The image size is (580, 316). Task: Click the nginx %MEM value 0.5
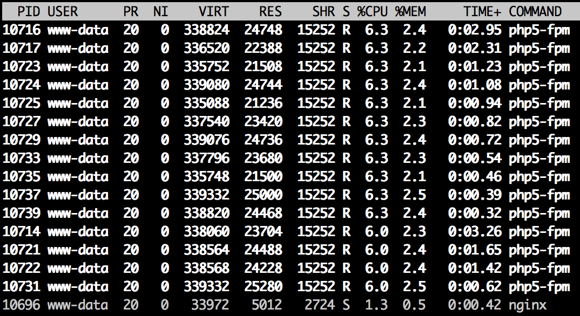click(414, 305)
